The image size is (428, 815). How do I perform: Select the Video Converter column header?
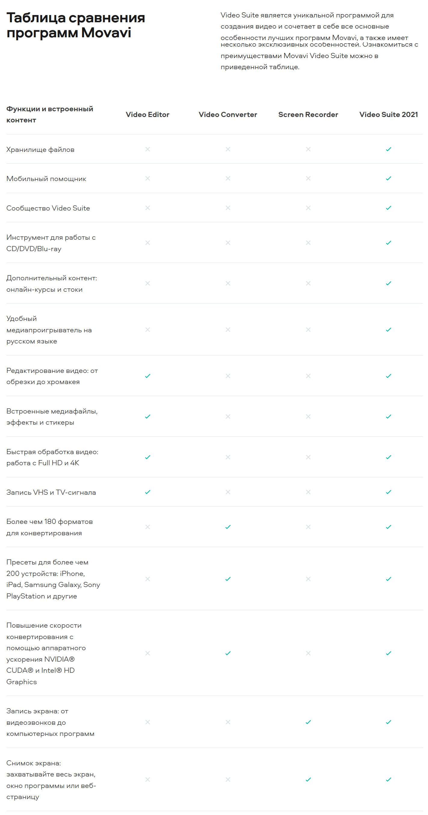228,115
